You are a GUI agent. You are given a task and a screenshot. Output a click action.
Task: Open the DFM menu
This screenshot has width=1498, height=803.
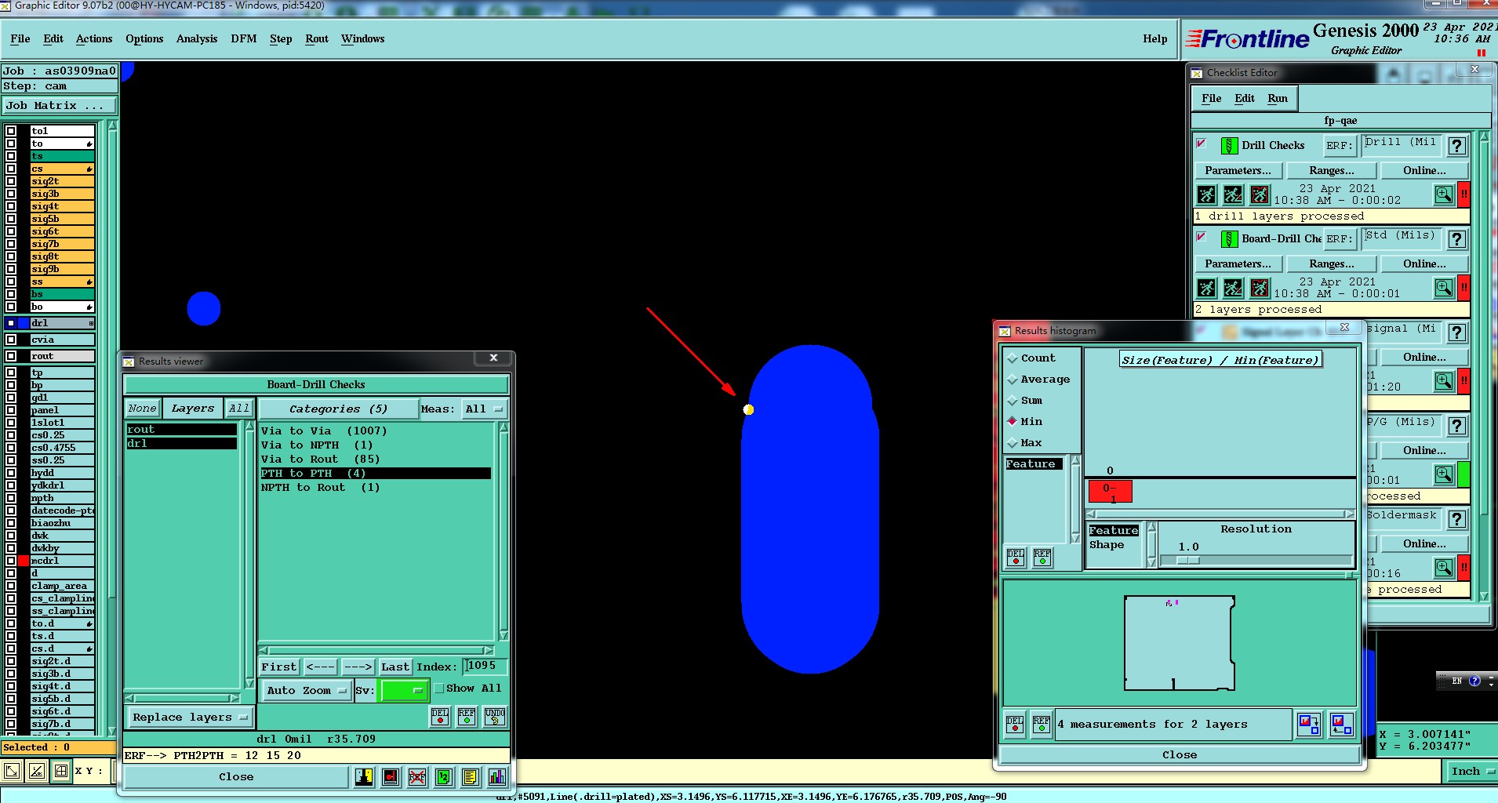pyautogui.click(x=243, y=38)
